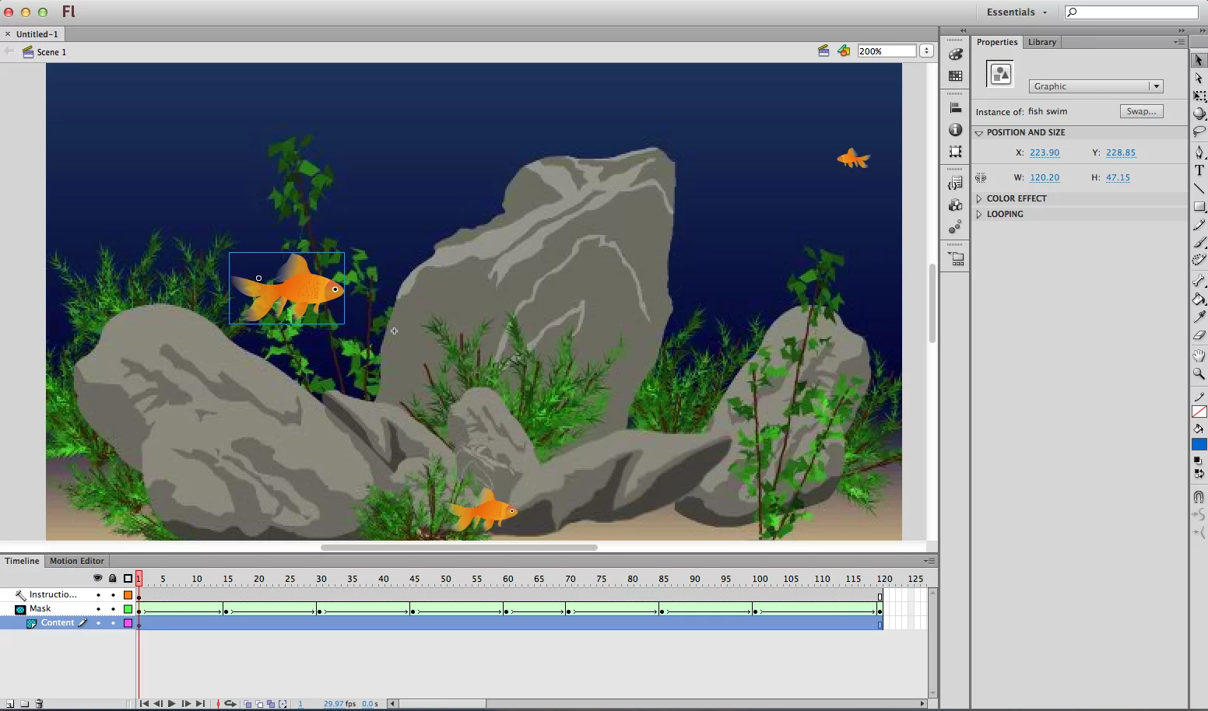Select the Pen tool

click(1199, 152)
